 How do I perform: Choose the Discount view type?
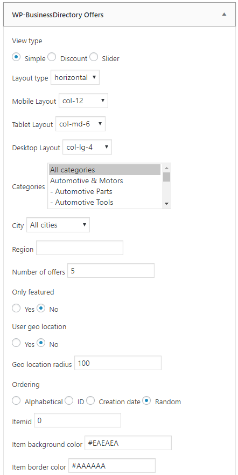[52, 57]
